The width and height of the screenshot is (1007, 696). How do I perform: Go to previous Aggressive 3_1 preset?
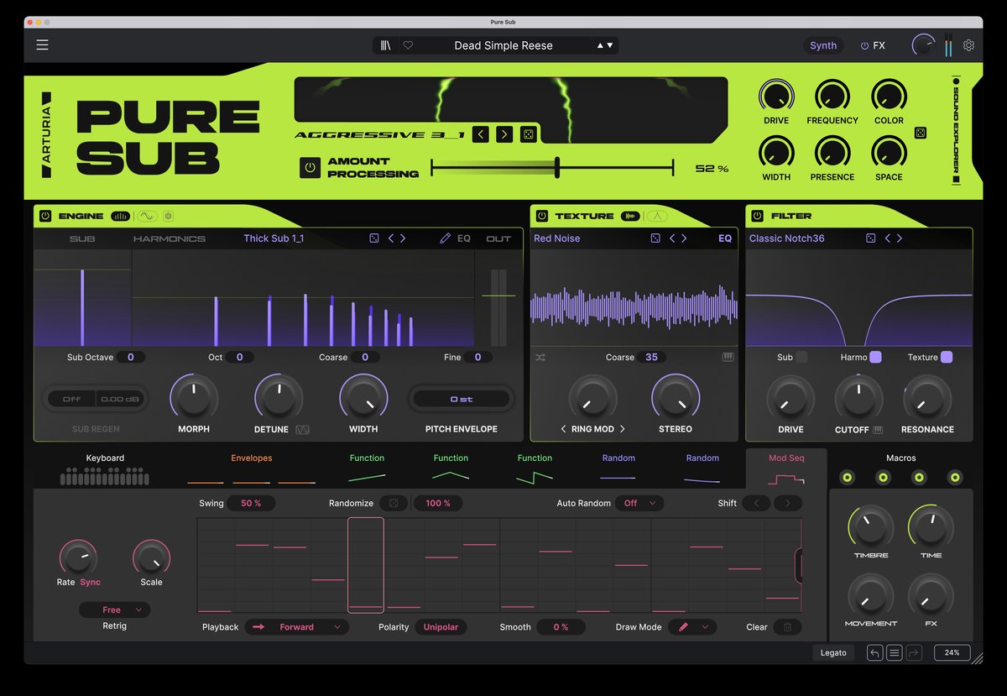click(480, 134)
